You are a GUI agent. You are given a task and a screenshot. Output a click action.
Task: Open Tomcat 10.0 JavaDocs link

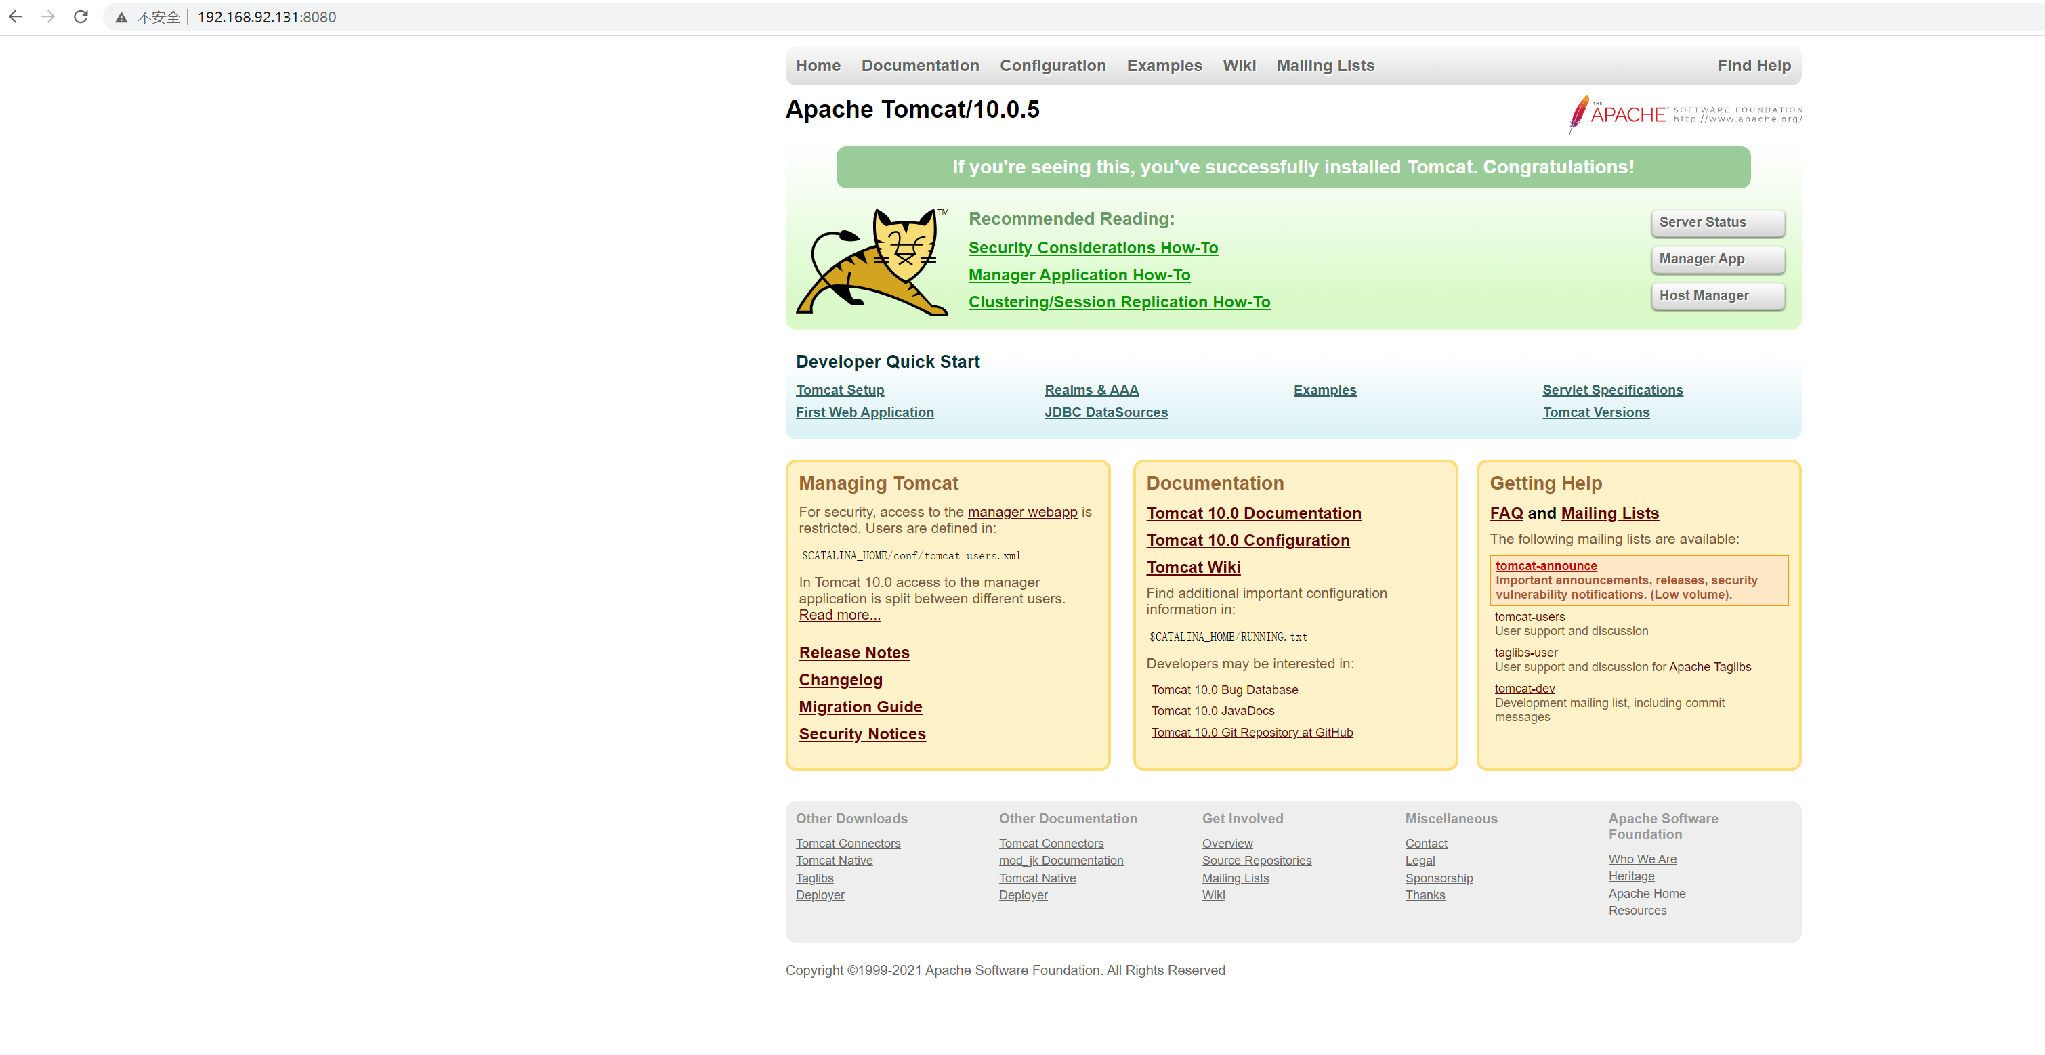click(x=1213, y=711)
